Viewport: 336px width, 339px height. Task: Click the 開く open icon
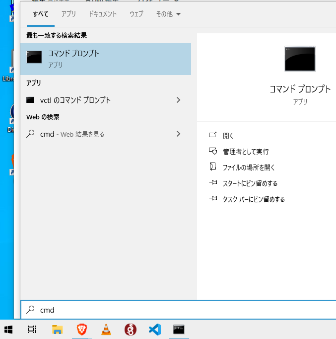pos(212,135)
